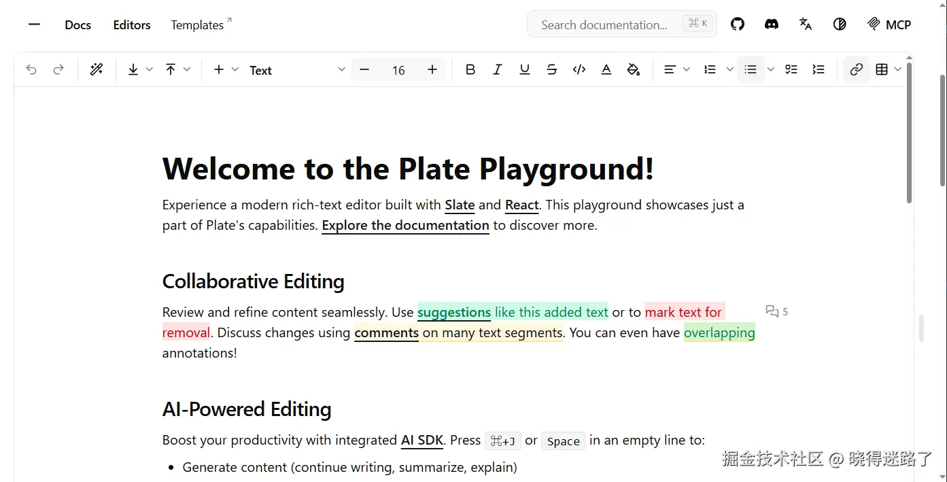The height and width of the screenshot is (482, 947).
Task: Toggle the dark/light theme icon
Action: pyautogui.click(x=840, y=24)
